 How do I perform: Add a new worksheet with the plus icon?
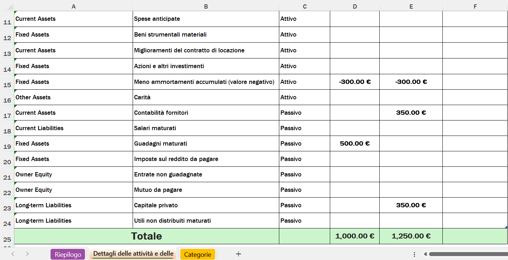coord(238,254)
